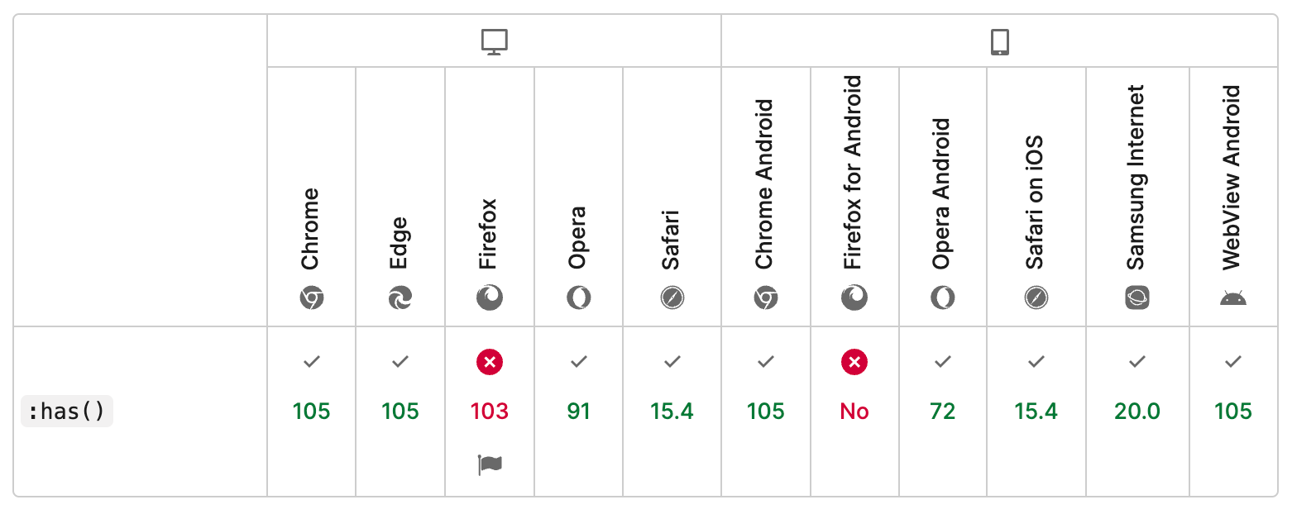Click the :has() feature name

pos(66,411)
